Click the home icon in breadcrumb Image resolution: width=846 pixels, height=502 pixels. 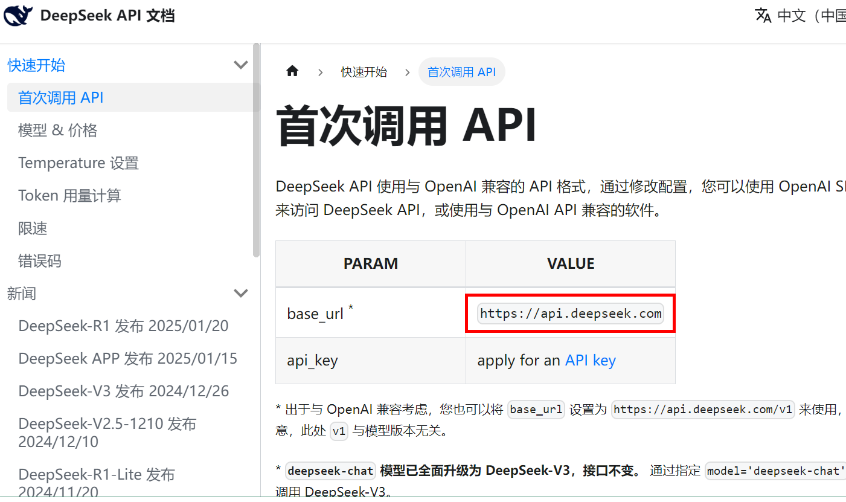pyautogui.click(x=292, y=72)
